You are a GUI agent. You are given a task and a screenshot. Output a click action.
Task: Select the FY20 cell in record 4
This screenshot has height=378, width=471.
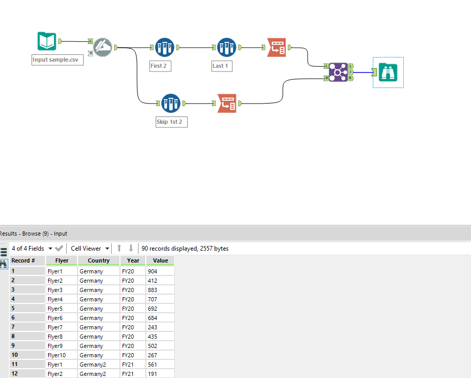(133, 299)
